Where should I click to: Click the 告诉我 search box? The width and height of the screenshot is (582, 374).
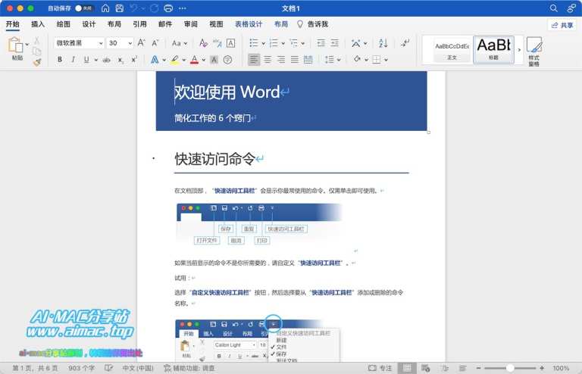click(x=312, y=24)
